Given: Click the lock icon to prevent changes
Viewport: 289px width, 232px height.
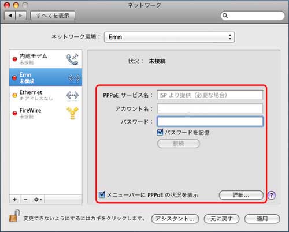Looking at the screenshot, I should click(x=14, y=216).
